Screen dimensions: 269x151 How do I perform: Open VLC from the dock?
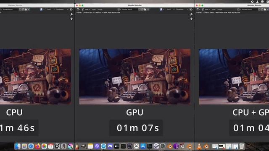pyautogui.click(x=199, y=146)
